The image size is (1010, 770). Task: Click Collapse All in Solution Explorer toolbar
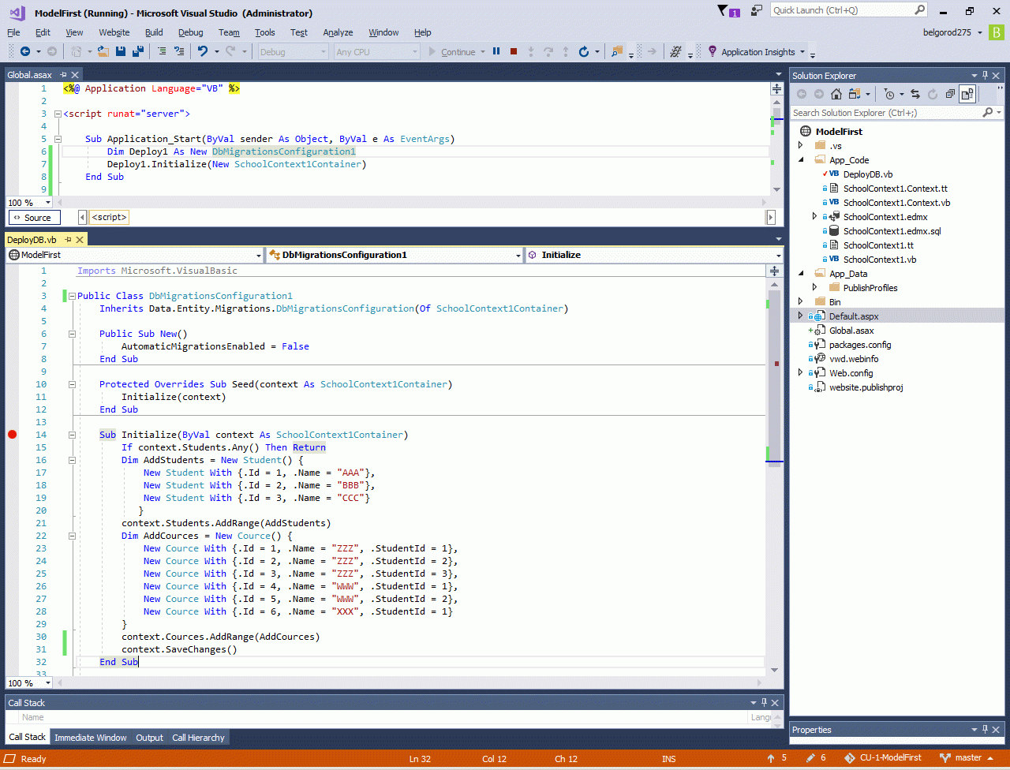(949, 94)
